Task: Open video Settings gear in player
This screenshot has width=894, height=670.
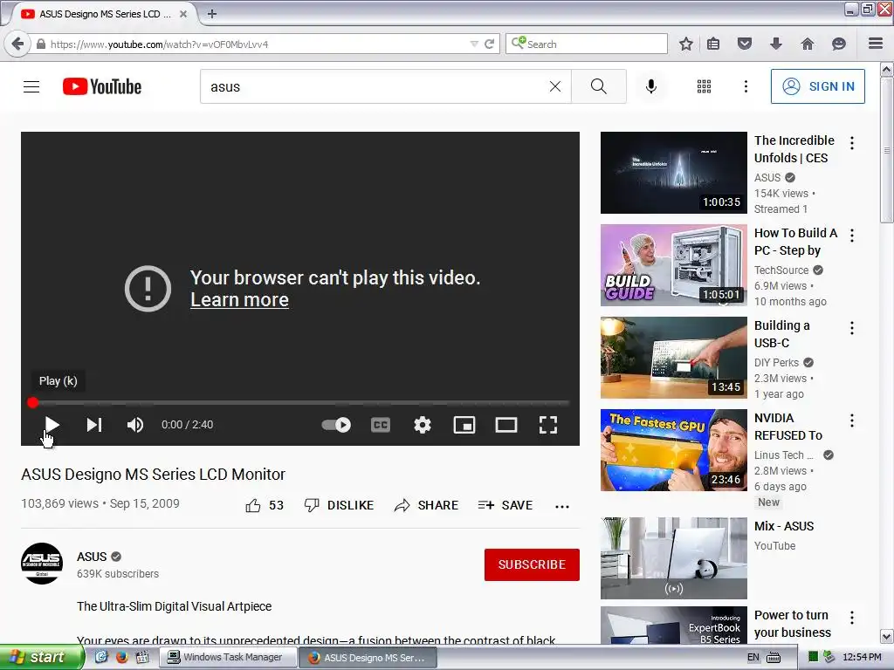Action: click(x=423, y=425)
